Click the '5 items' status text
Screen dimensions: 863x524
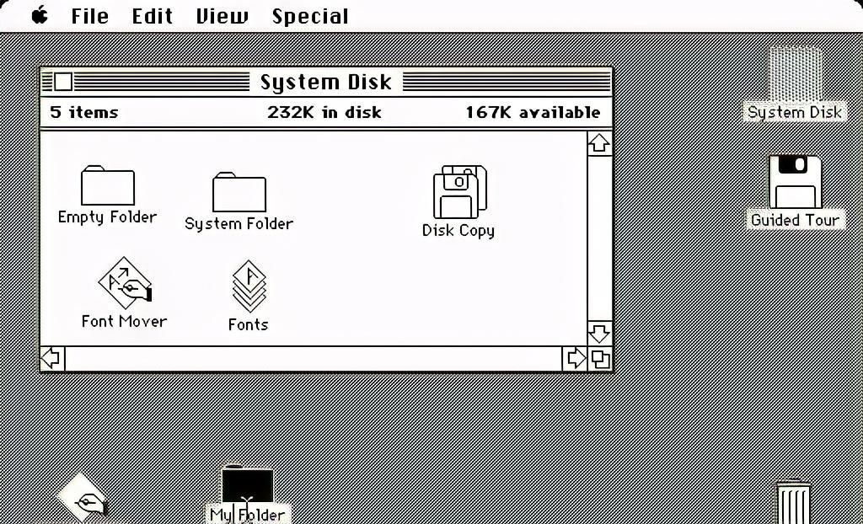point(84,112)
